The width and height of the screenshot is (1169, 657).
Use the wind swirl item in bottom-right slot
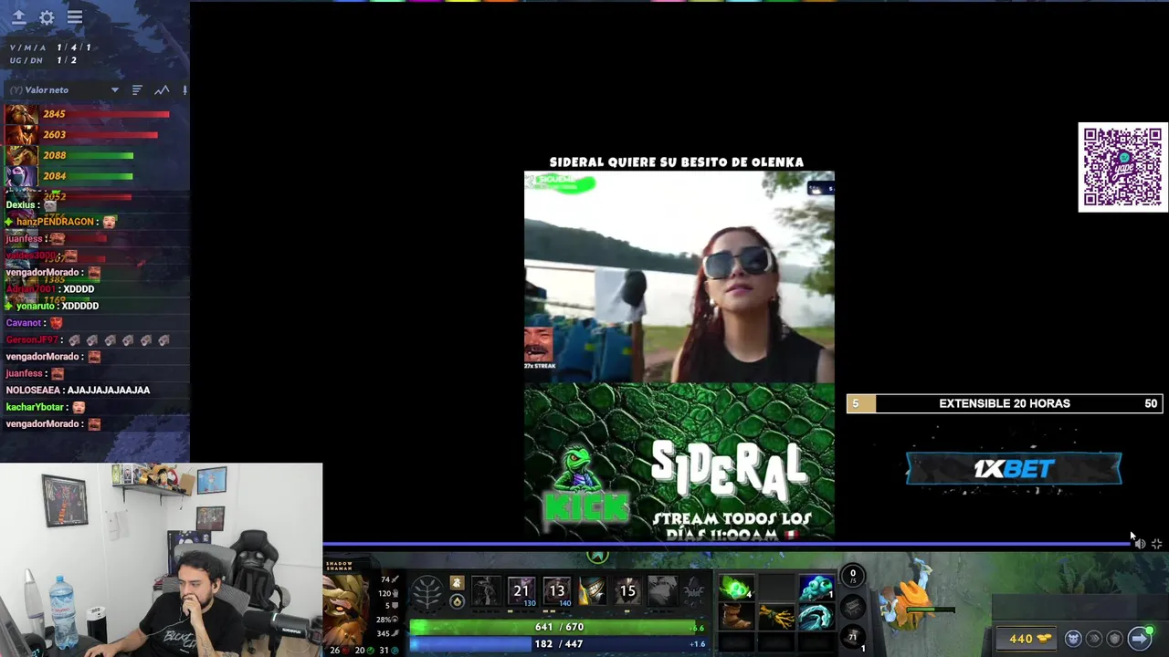click(816, 617)
